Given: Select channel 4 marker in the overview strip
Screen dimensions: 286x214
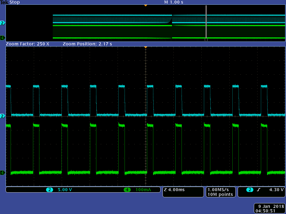Looking at the screenshot, I should (3, 38).
